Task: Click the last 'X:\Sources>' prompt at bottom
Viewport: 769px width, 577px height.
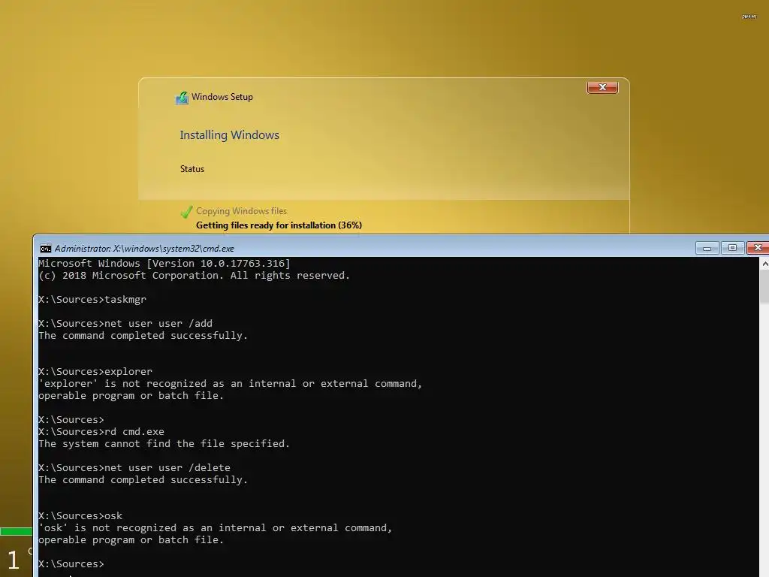Action: 71,564
